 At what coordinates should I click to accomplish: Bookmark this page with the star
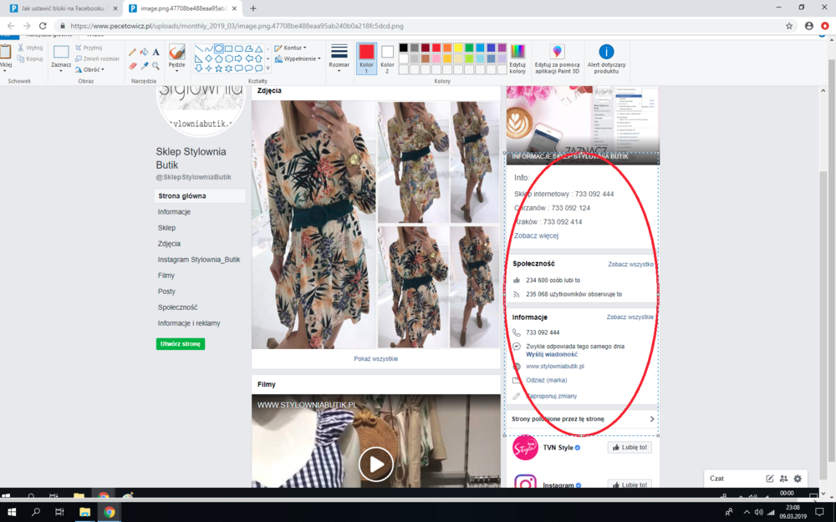click(789, 26)
